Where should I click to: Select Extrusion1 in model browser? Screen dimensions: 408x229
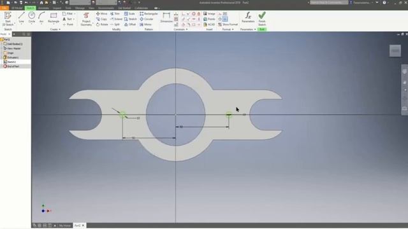[x=11, y=57]
